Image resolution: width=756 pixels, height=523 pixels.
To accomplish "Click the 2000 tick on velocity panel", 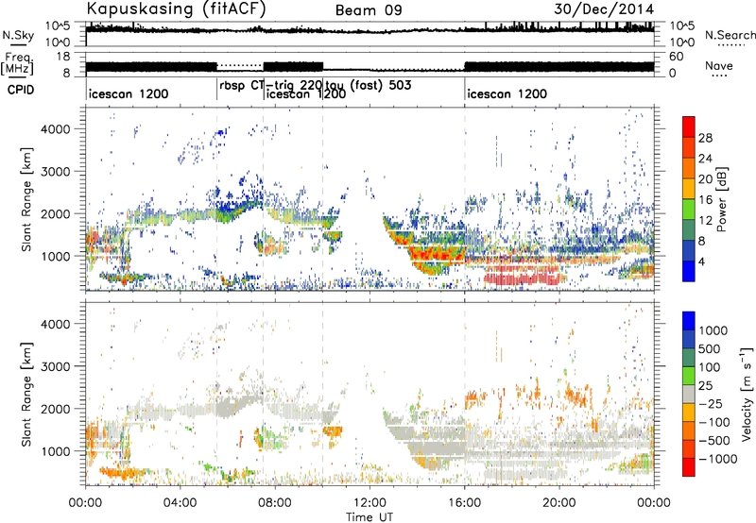I will [55, 409].
